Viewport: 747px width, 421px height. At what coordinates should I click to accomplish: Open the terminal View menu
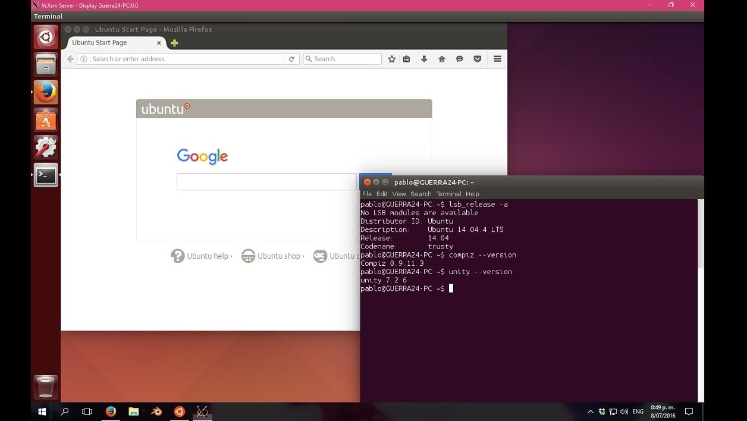pos(399,194)
